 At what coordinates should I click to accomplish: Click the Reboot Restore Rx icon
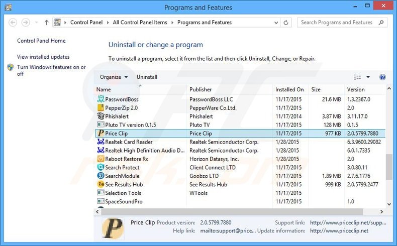[101, 159]
